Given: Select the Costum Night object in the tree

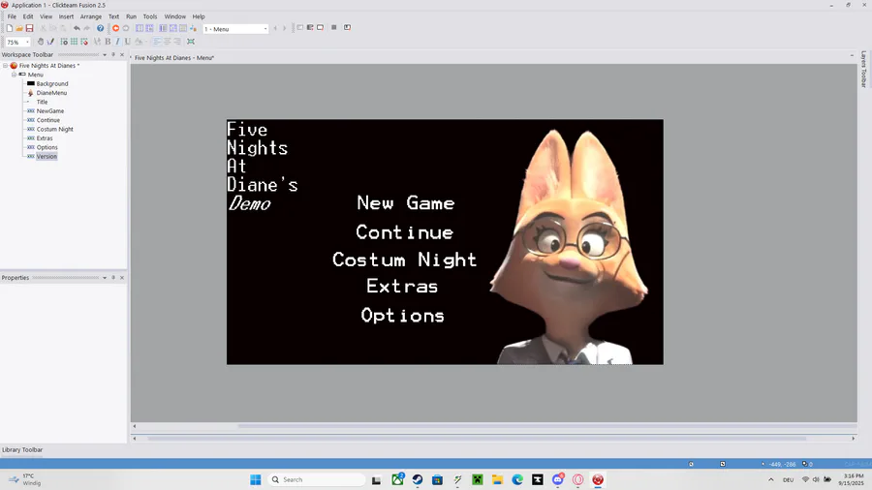Looking at the screenshot, I should pos(54,129).
